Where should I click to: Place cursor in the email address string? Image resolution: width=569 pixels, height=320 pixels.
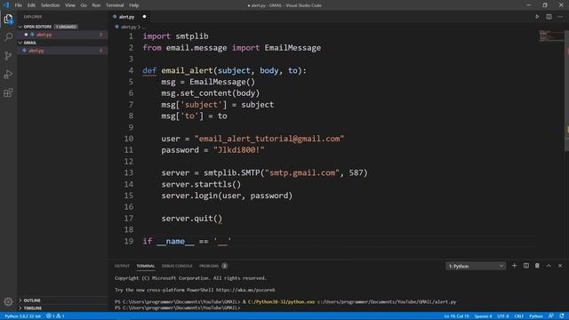coord(269,139)
